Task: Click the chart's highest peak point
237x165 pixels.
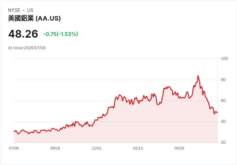Action: [x=198, y=76]
